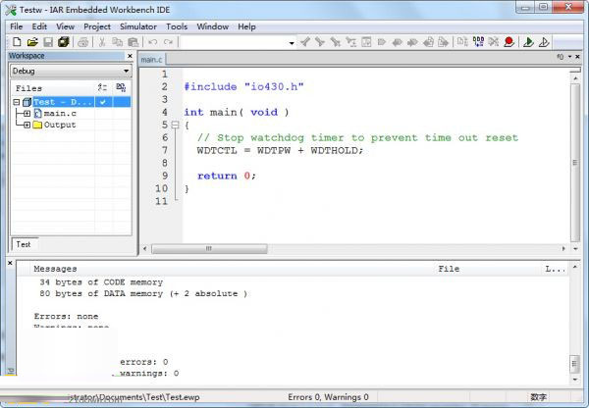This screenshot has width=589, height=408.
Task: Start Download and Debug
Action: (528, 42)
